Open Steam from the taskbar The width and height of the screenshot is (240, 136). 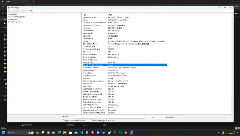coord(104,132)
